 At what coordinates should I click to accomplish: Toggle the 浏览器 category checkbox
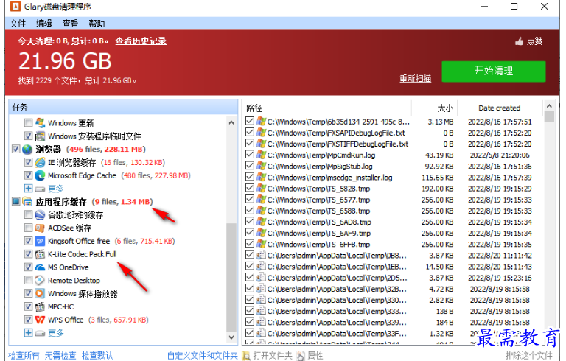coord(16,149)
